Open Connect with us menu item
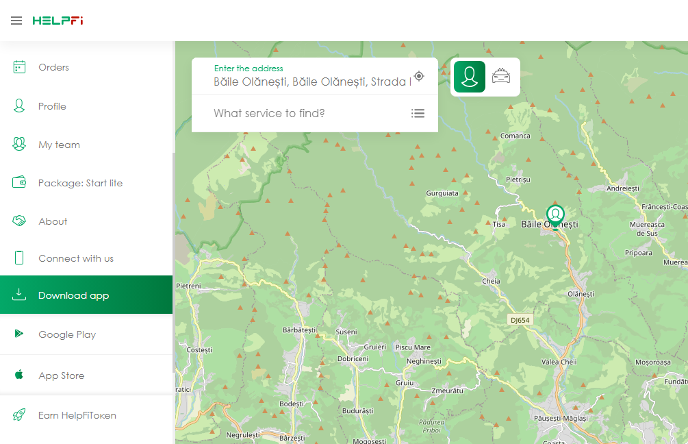Image resolution: width=688 pixels, height=444 pixels. coord(75,258)
